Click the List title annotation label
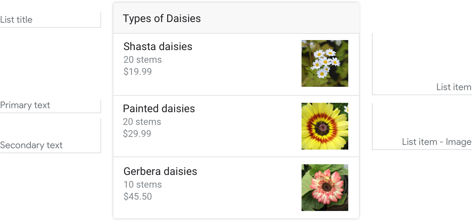Viewport: 472px width, 221px height. tap(16, 19)
